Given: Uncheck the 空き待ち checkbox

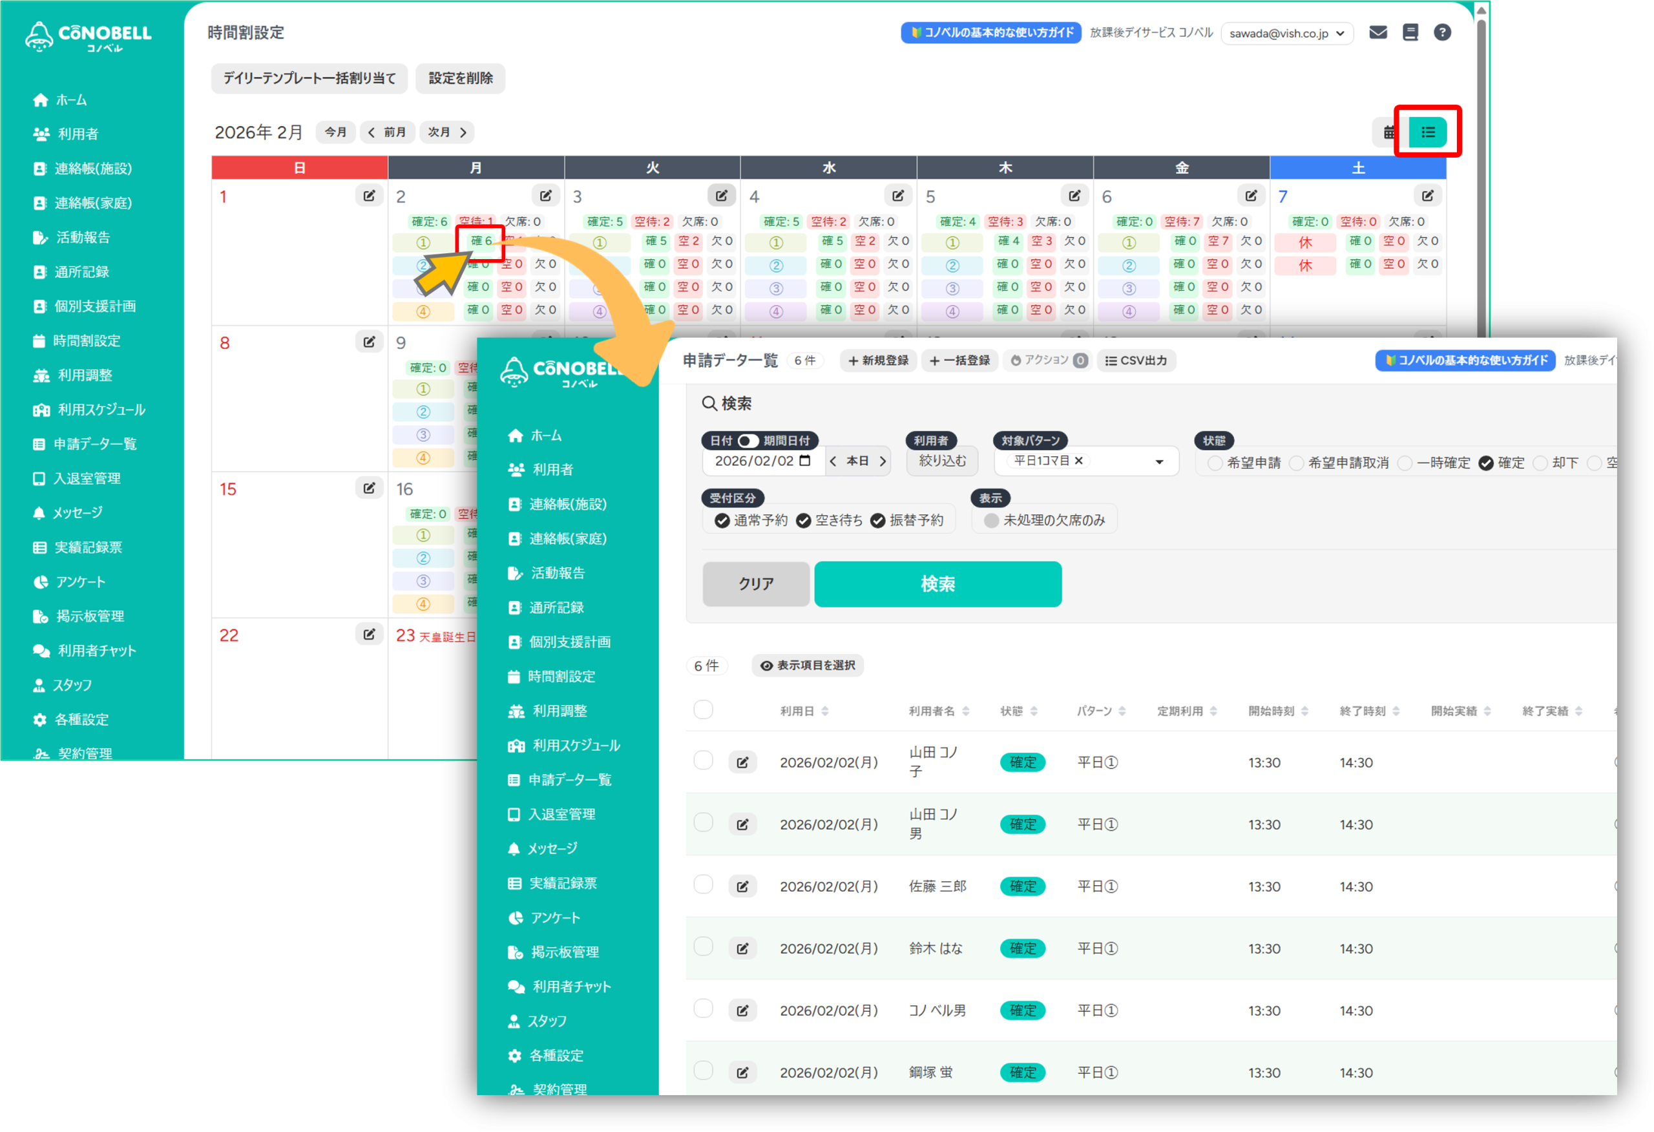Looking at the screenshot, I should click(804, 520).
